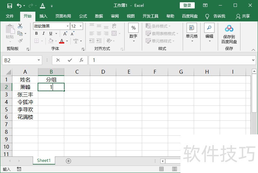Image resolution: width=258 pixels, height=173 pixels.
Task: Open the 数字 number format menu
Action: [133, 33]
